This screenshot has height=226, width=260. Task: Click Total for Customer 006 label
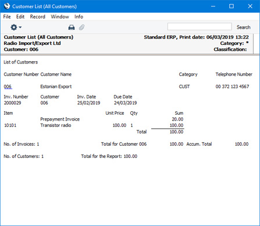tap(124, 144)
